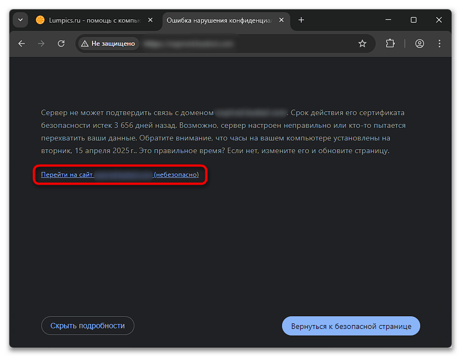Click the Lumpics.ru orange favicon
The image size is (461, 357).
pyautogui.click(x=40, y=20)
